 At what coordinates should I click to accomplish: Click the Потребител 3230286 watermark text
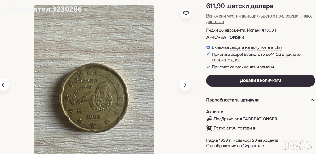coord(44,9)
